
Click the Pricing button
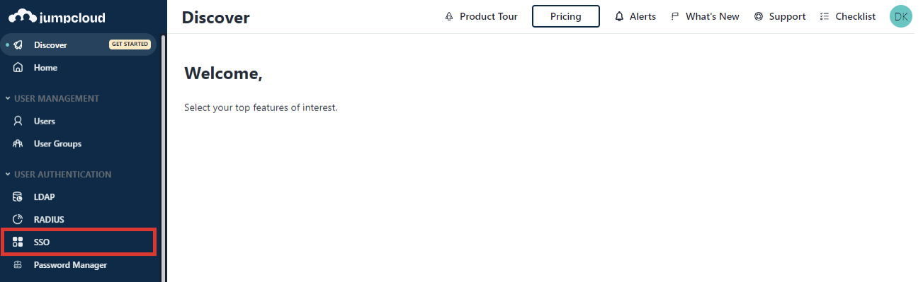click(566, 16)
